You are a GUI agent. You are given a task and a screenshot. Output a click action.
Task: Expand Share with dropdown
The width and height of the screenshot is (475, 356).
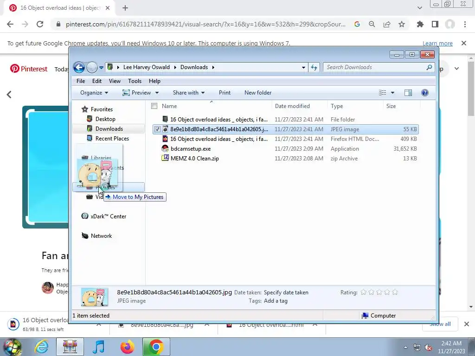[189, 93]
